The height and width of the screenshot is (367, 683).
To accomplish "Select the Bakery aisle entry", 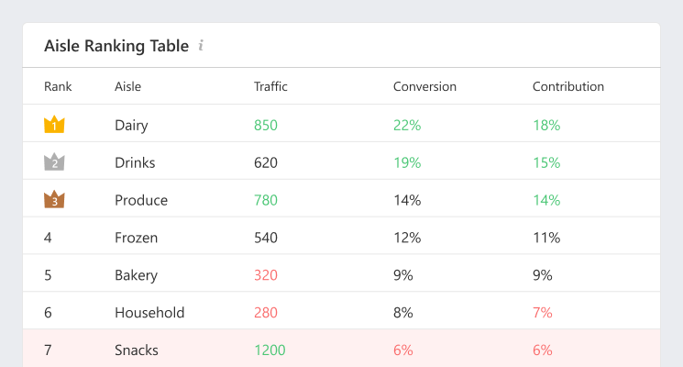I will 136,275.
